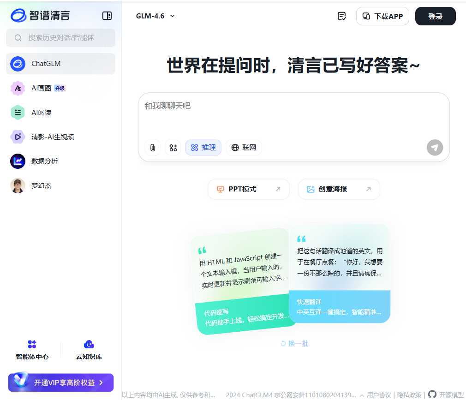This screenshot has height=400, width=466.
Task: Open 隐私政策 in the footer
Action: coord(409,395)
